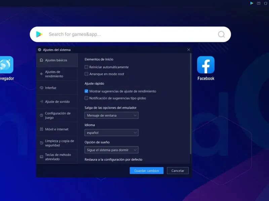Viewport: 269px width, 201px height.
Task: Select Móvil e internet tab
Action: 57,129
